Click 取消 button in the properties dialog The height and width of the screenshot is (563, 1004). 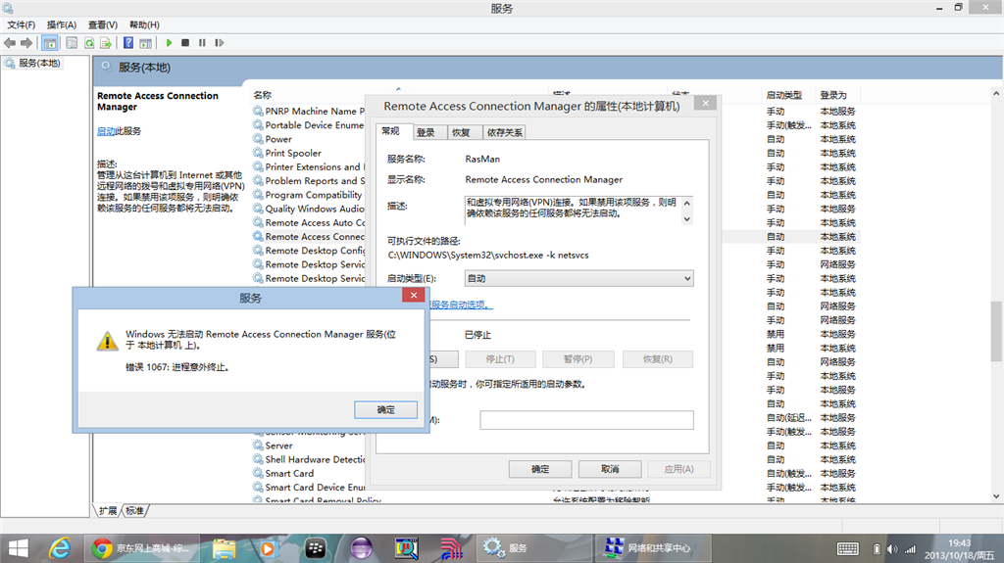pyautogui.click(x=610, y=469)
